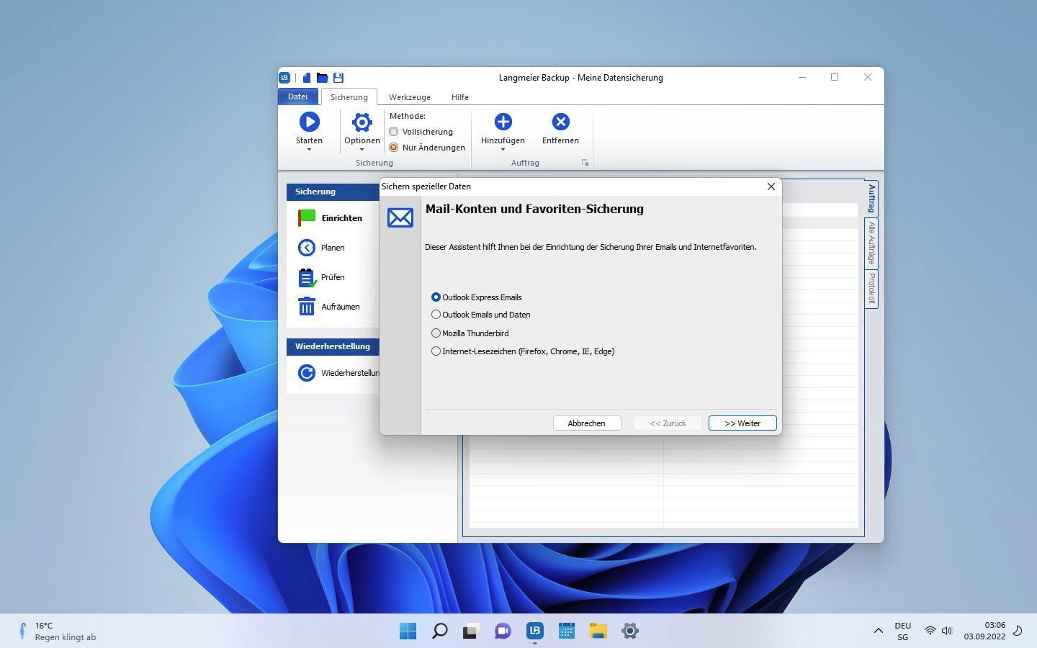Open Planen in the Sicherung sidebar
The height and width of the screenshot is (648, 1037).
(x=332, y=248)
